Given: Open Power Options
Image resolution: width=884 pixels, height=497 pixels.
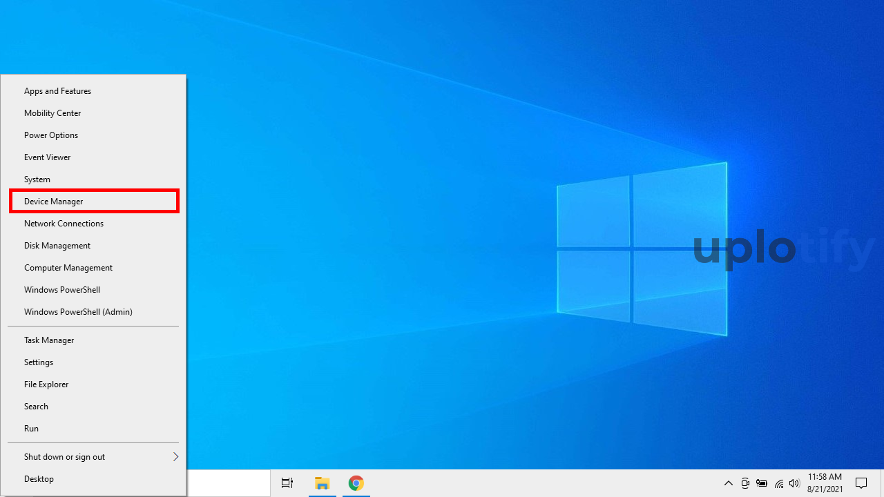Looking at the screenshot, I should point(51,135).
